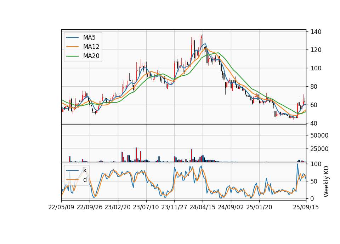The image size is (340, 244).
Task: Click the 23/11/27 date tick label
Action: (174, 207)
